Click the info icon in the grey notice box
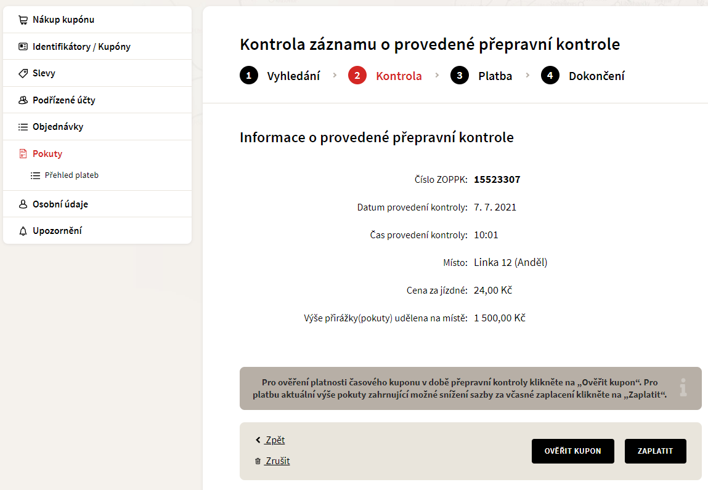The width and height of the screenshot is (708, 490). point(683,388)
